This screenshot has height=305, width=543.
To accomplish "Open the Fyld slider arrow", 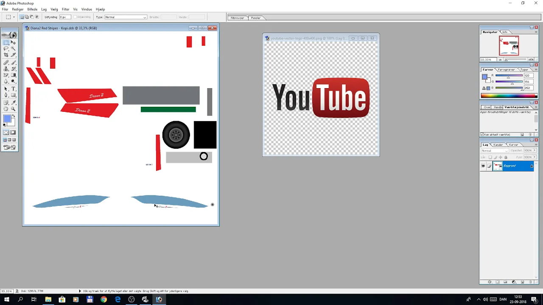I will click(535, 157).
